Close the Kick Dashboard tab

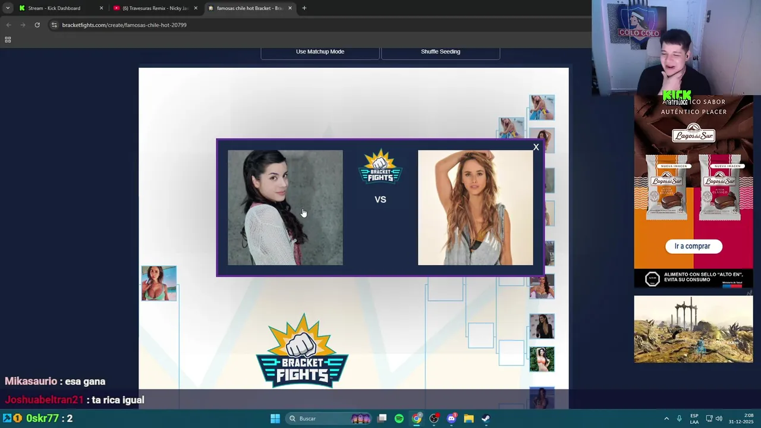pos(101,8)
